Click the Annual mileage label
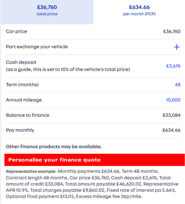Viewport: 185px width, 204px height. click(x=24, y=100)
